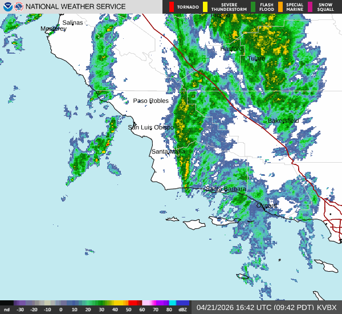Click the dBZ unit label
Screen dimensions: 342x314
(182, 309)
